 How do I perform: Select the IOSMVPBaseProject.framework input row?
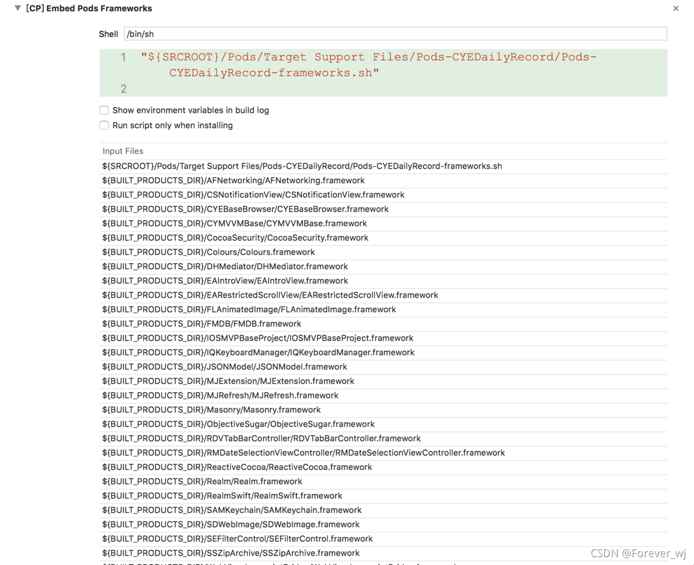(383, 338)
